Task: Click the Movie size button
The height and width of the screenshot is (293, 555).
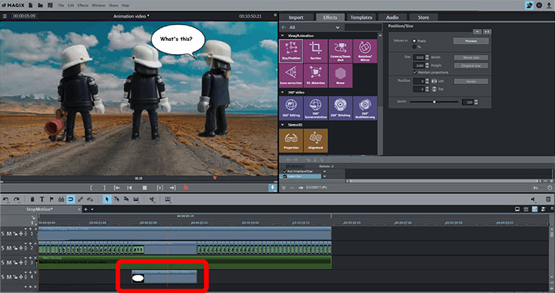Action: (471, 58)
